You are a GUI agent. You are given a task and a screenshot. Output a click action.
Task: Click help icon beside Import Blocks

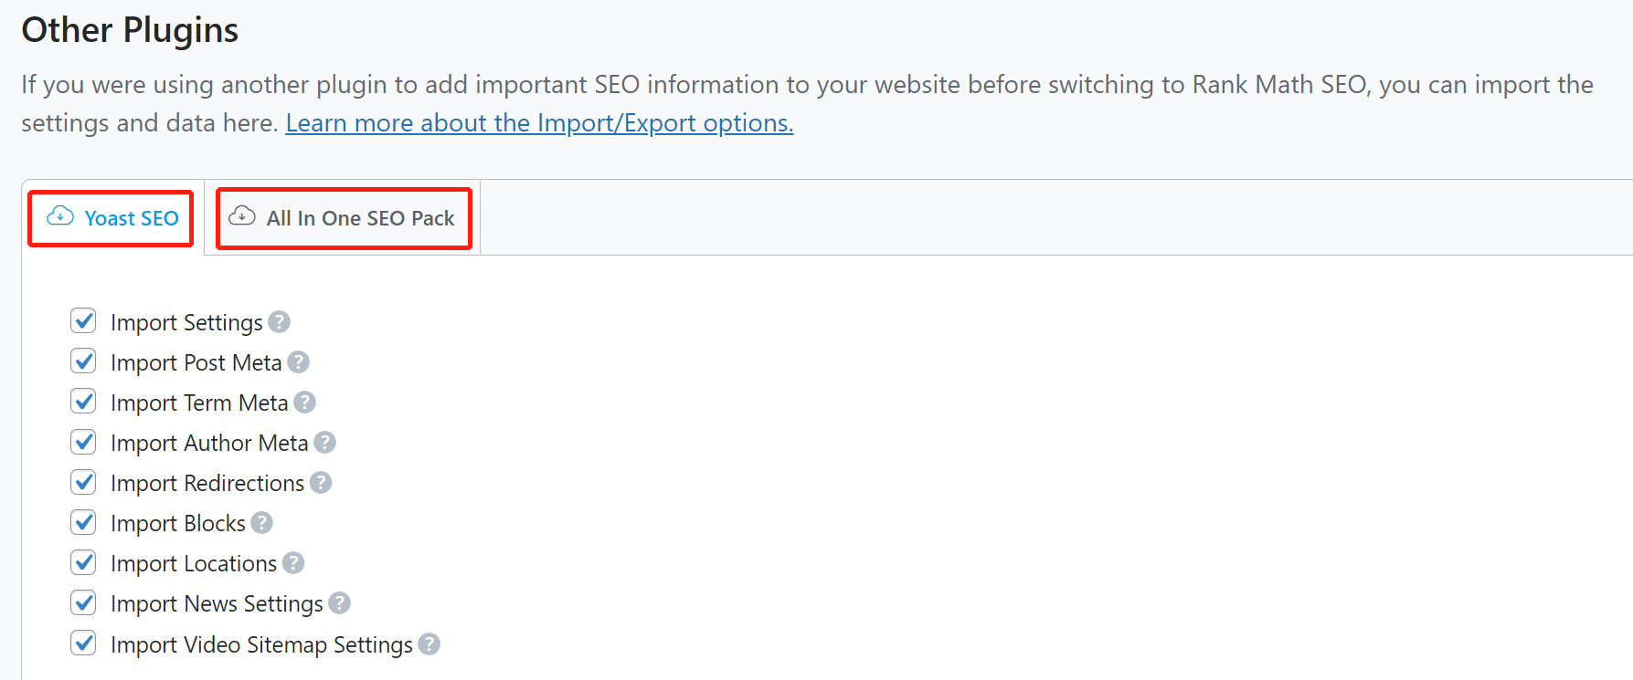click(x=262, y=523)
